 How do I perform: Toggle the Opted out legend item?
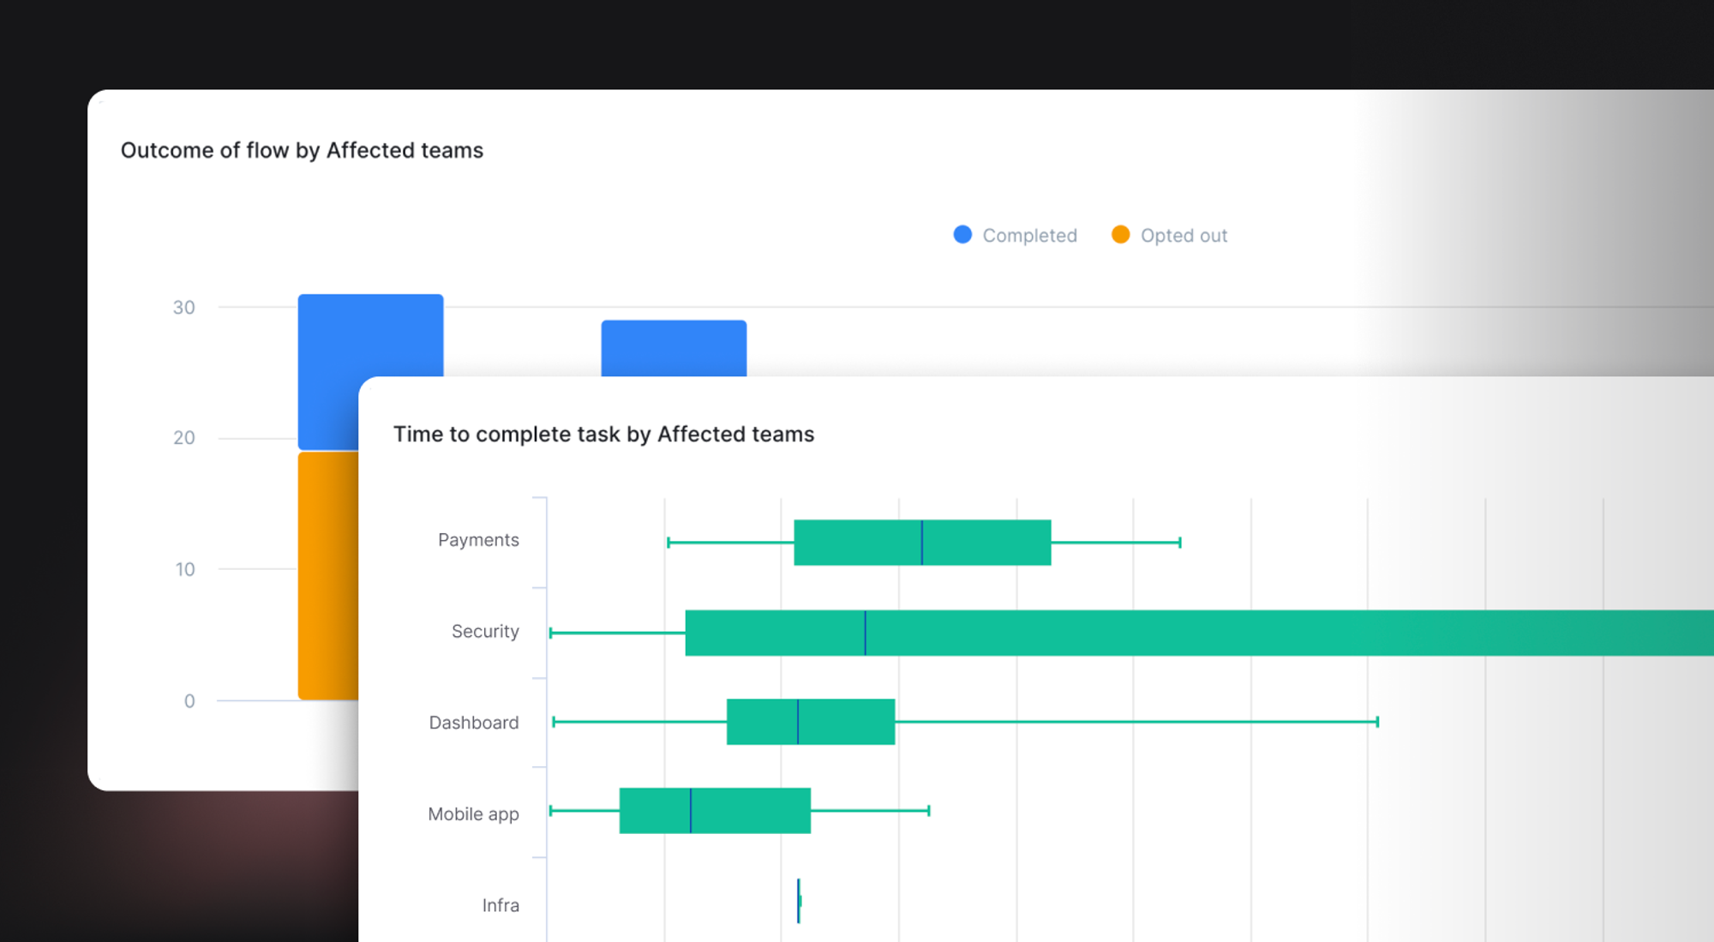coord(1183,236)
